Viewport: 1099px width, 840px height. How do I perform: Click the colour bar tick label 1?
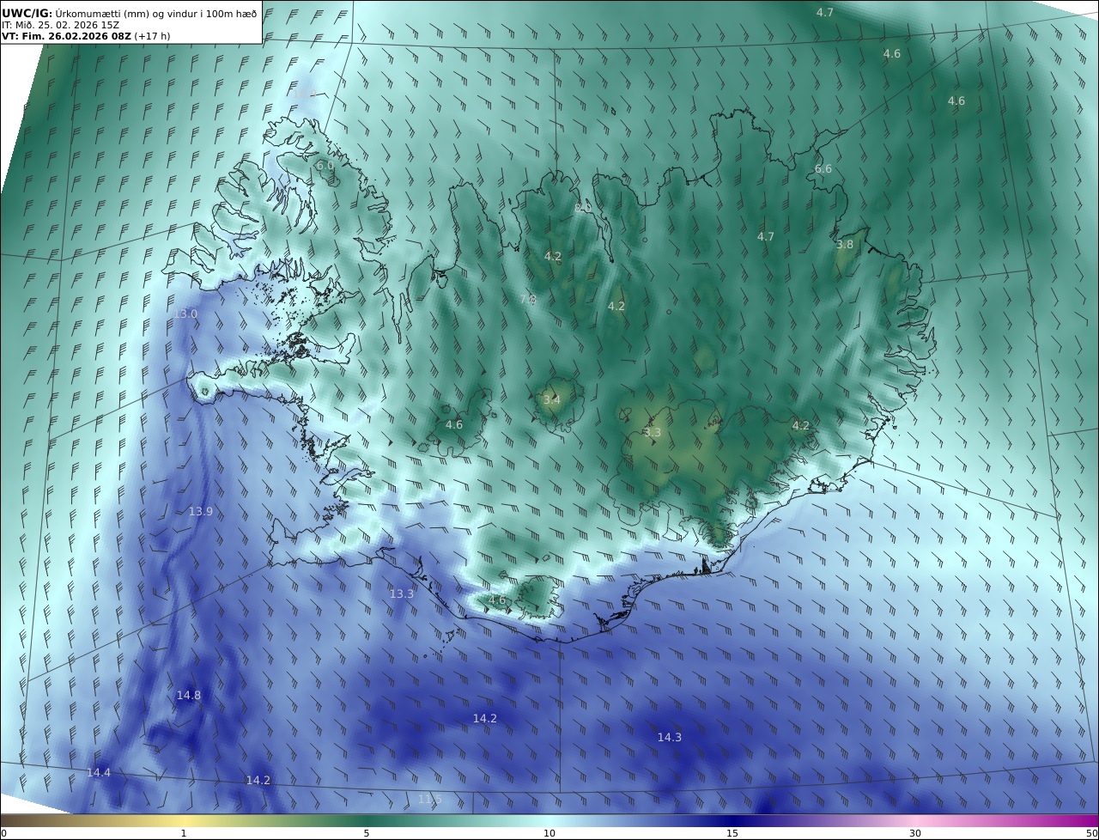coord(184,833)
